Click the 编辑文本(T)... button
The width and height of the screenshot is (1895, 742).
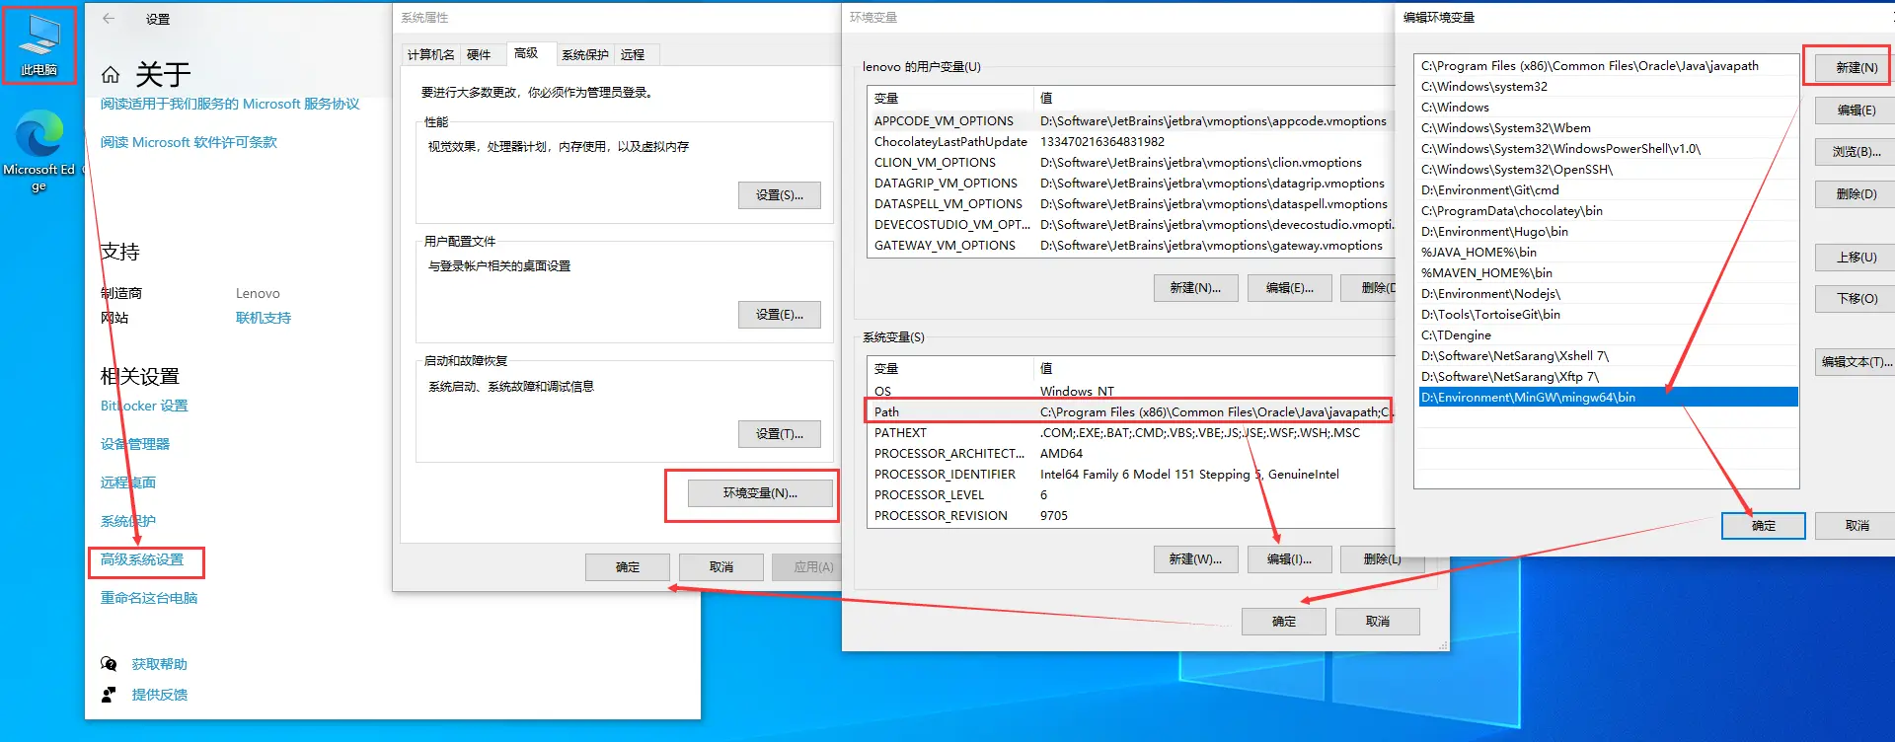click(x=1857, y=362)
